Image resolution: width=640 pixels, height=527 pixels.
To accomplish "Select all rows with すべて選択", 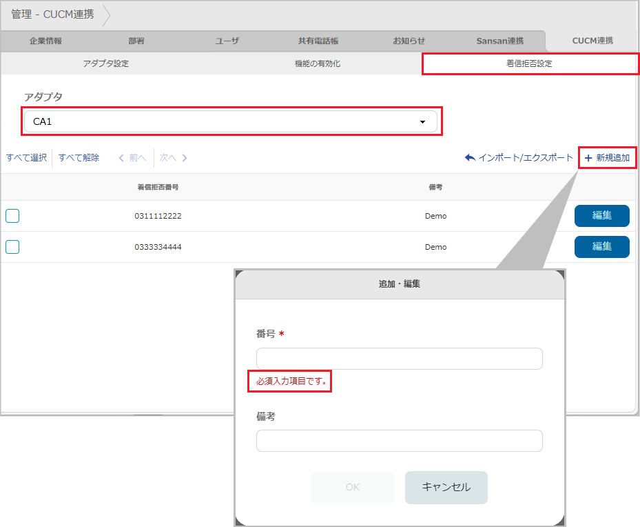I will pyautogui.click(x=25, y=157).
